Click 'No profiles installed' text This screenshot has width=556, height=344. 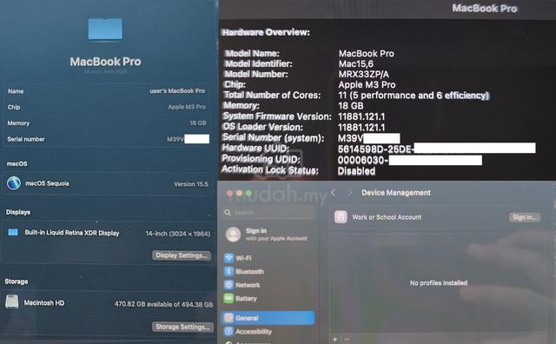pos(439,282)
